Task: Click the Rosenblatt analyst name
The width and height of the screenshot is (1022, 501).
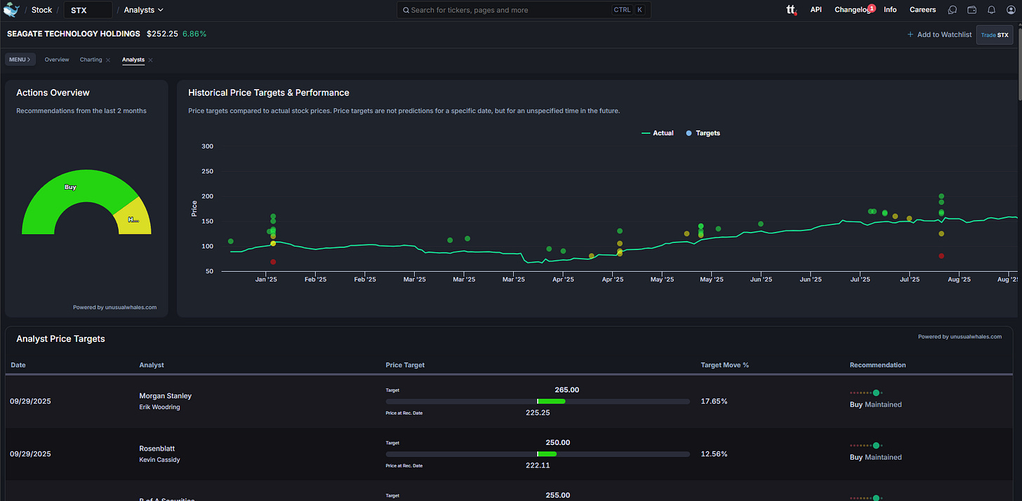Action: (x=157, y=448)
